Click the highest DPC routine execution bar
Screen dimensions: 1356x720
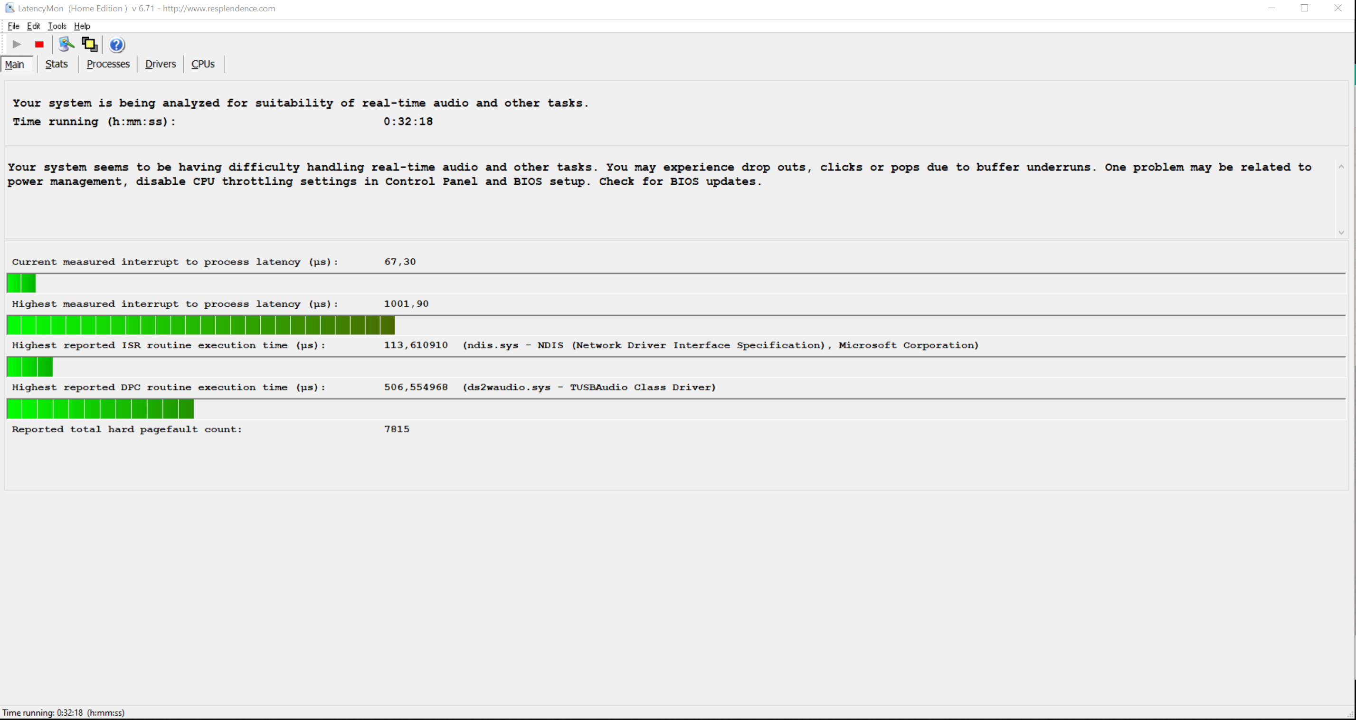100,409
